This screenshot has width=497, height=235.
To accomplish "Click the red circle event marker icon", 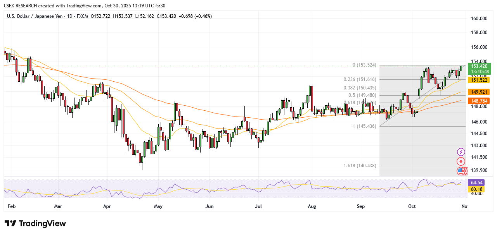I will 461,161.
